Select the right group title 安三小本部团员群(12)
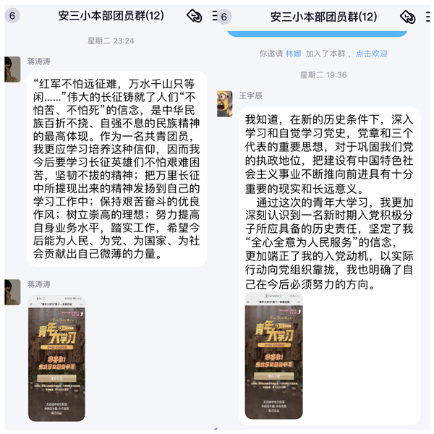 [323, 17]
